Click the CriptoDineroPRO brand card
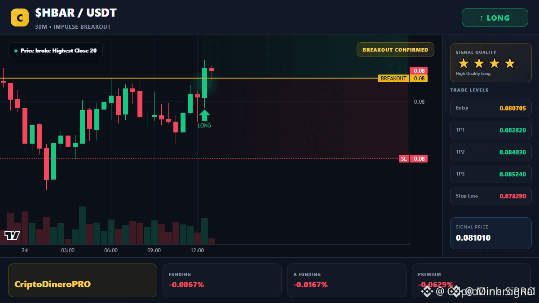The height and width of the screenshot is (303, 539). pos(83,280)
